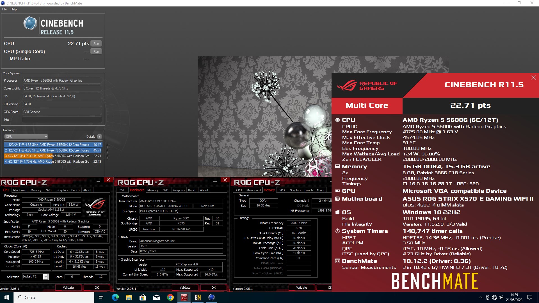Viewport: 539px width, 303px height.
Task: Click the Info input field
Action: point(62,120)
